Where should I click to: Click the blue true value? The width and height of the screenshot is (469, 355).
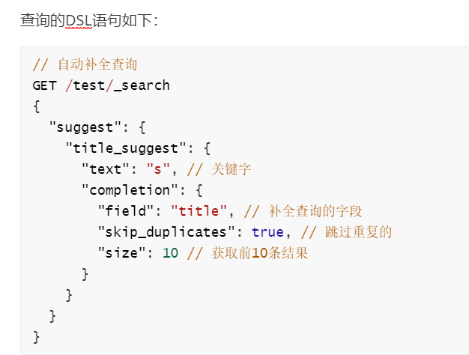click(267, 232)
